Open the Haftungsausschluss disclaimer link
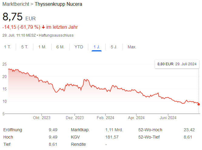Image resolution: width=202 pixels, height=150 pixels. click(56, 35)
